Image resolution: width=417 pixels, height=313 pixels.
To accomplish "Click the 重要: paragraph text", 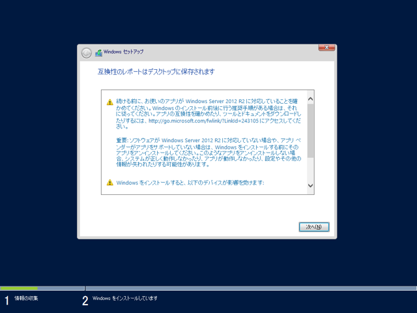I will click(208, 152).
